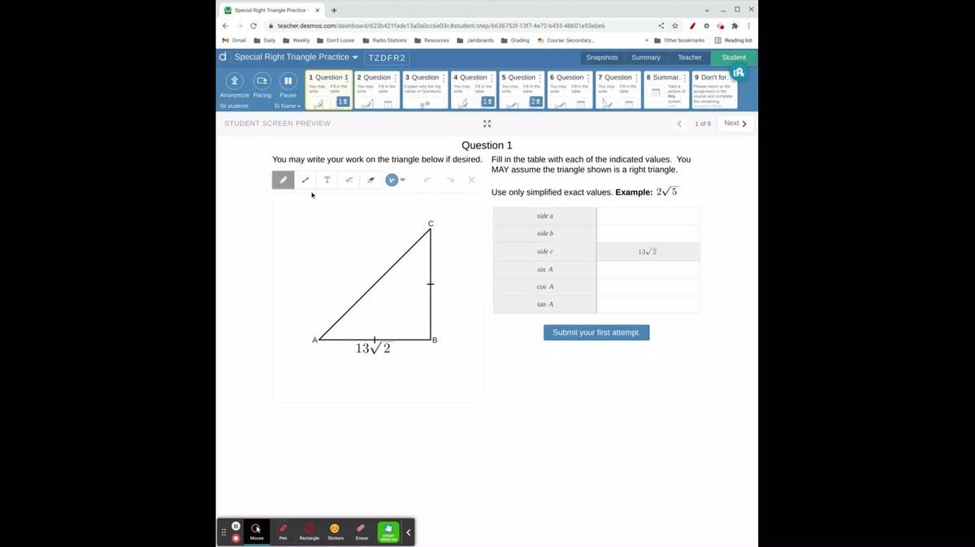Pick the Stickers tool in the recorder bar
Viewport: 975px width, 547px height.
click(x=335, y=529)
